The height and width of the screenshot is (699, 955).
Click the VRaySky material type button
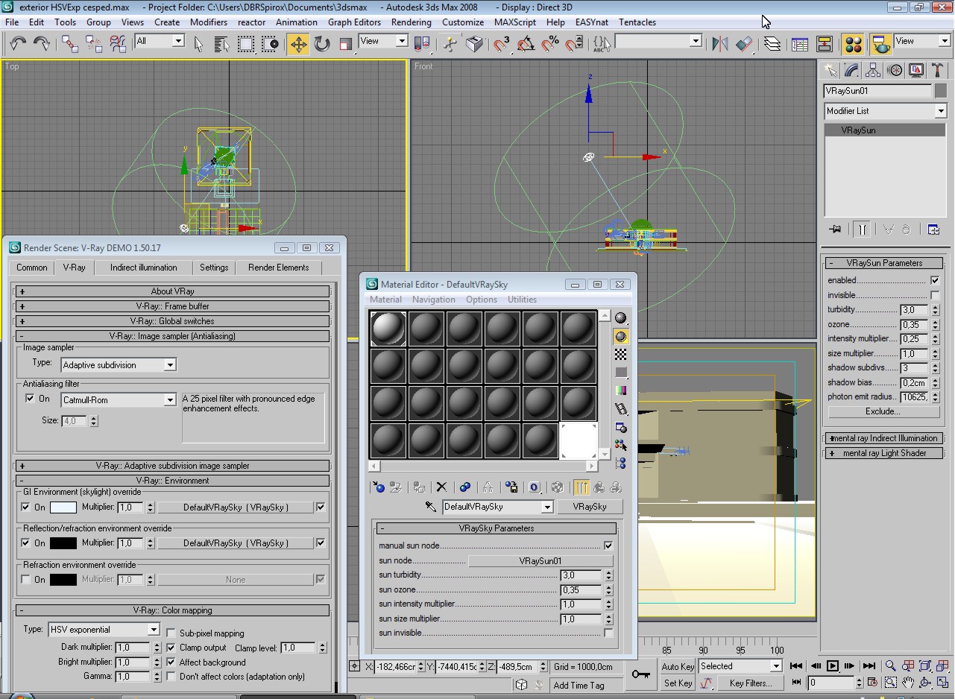(590, 507)
